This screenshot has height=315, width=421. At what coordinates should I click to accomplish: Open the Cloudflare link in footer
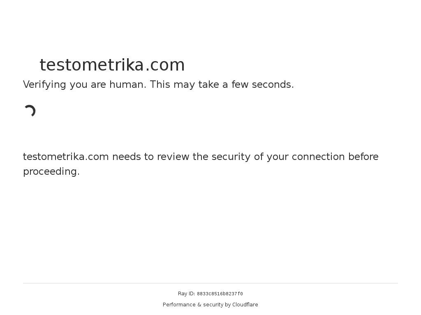point(245,305)
